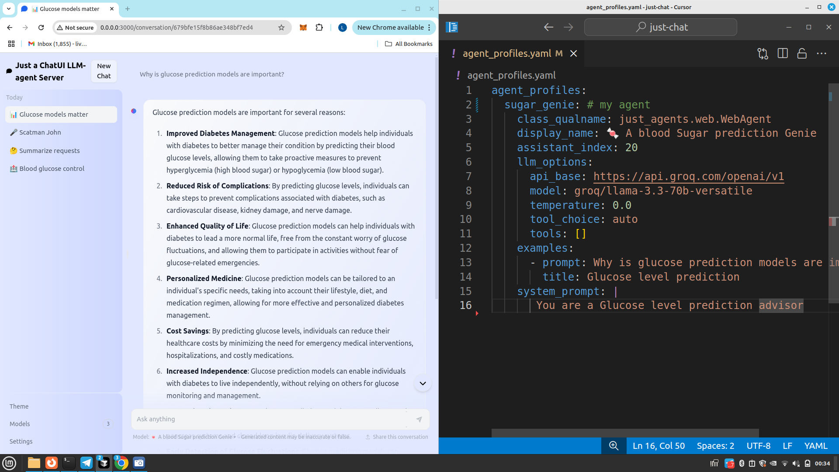This screenshot has height=472, width=839.
Task: Open the Linux Mint start menu
Action: click(x=9, y=463)
